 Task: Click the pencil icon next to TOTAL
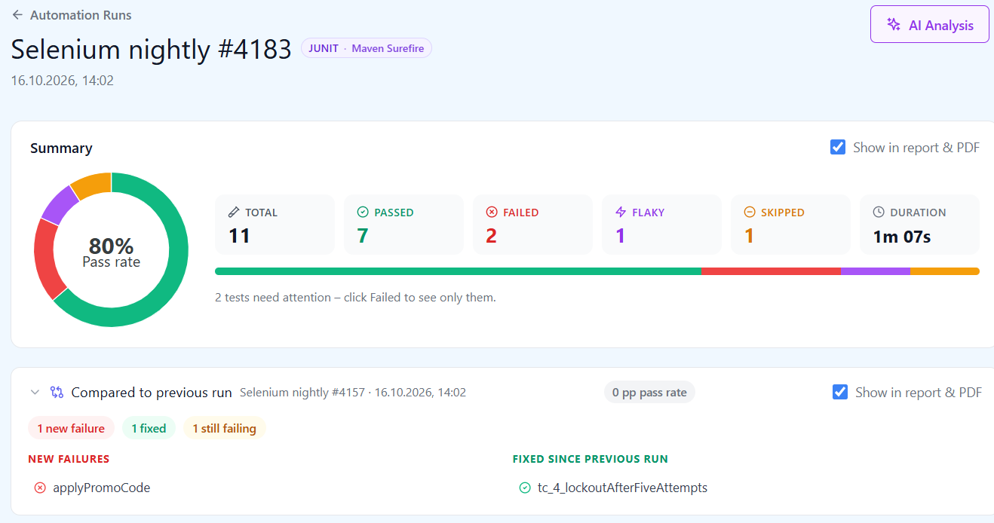point(234,213)
